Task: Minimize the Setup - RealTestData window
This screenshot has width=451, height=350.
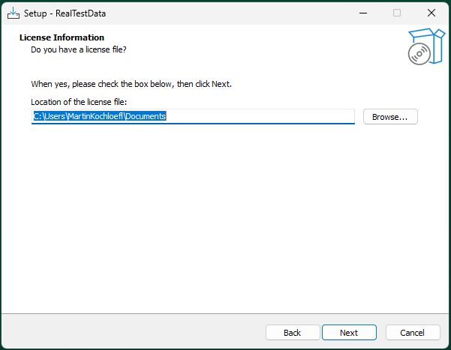Action: pos(363,13)
